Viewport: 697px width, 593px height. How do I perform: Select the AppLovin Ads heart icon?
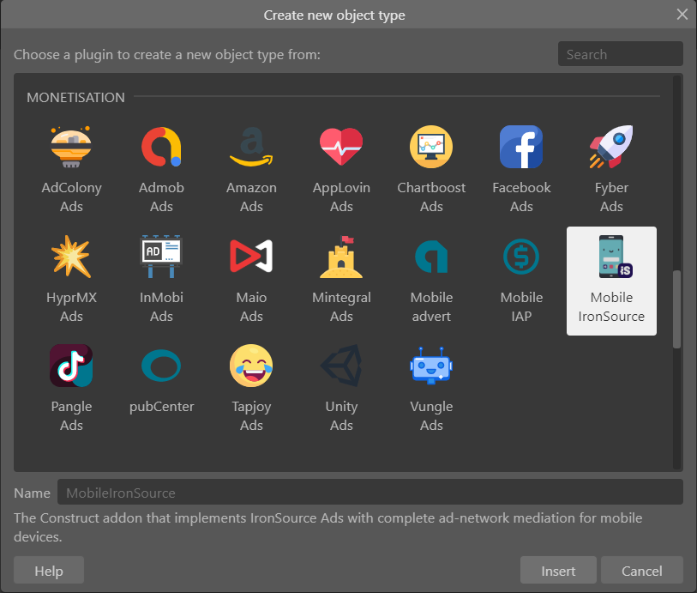(x=341, y=147)
